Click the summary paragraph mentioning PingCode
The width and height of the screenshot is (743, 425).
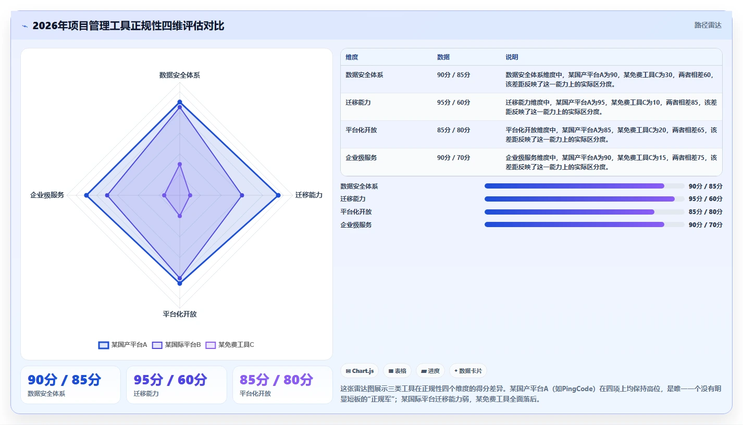pyautogui.click(x=531, y=394)
